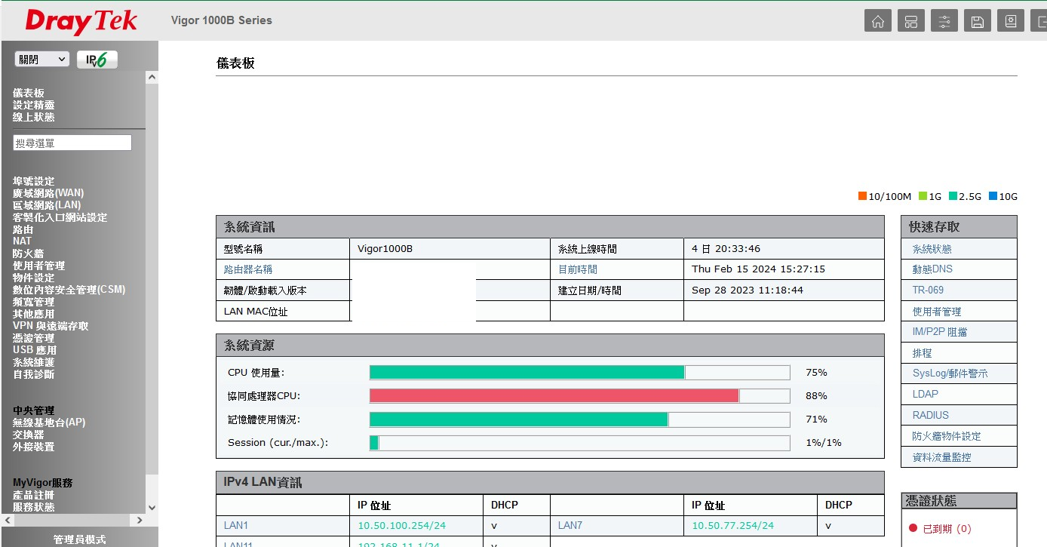Click the IPv6 button in sidebar
Viewport: 1047px width, 547px height.
click(97, 60)
